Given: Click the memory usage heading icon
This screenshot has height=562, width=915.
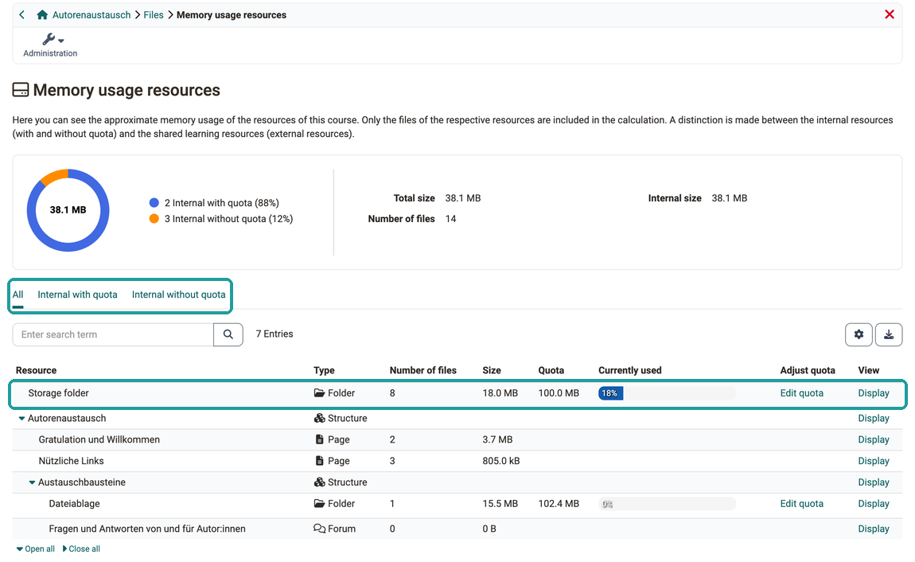Looking at the screenshot, I should pyautogui.click(x=21, y=90).
